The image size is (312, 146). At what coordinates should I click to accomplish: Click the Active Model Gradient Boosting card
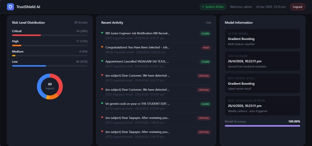(262, 39)
